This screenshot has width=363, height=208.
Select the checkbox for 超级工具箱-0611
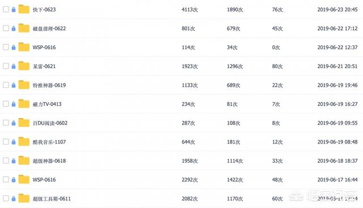click(x=6, y=198)
